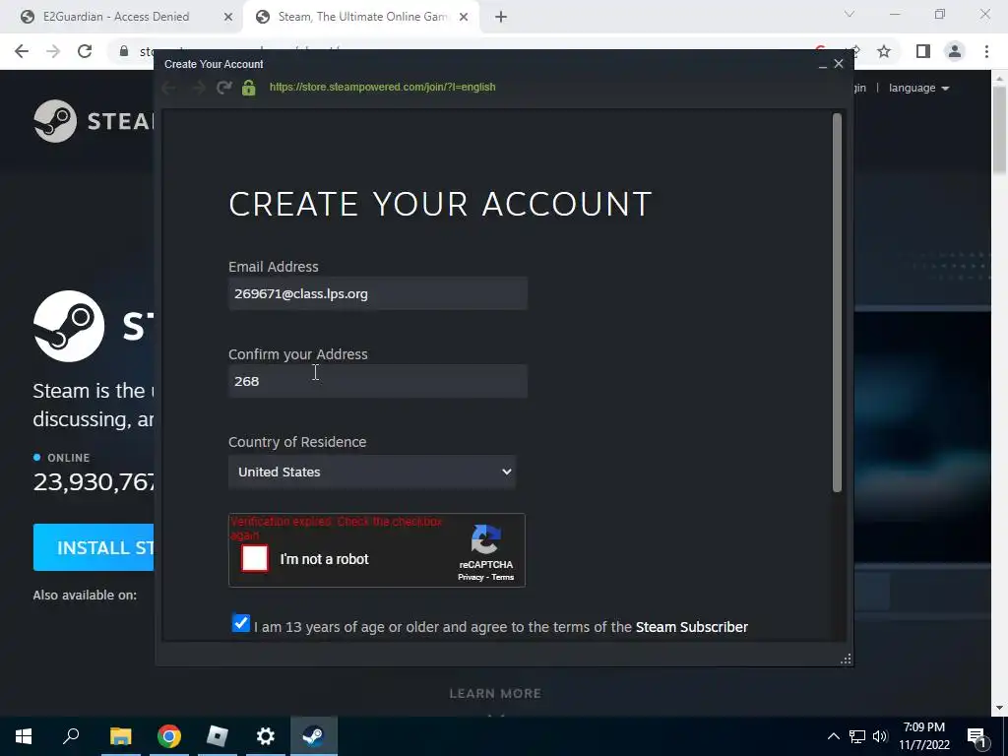Image resolution: width=1008 pixels, height=756 pixels.
Task: Click green padlock in Create Your Account window
Action: click(249, 88)
